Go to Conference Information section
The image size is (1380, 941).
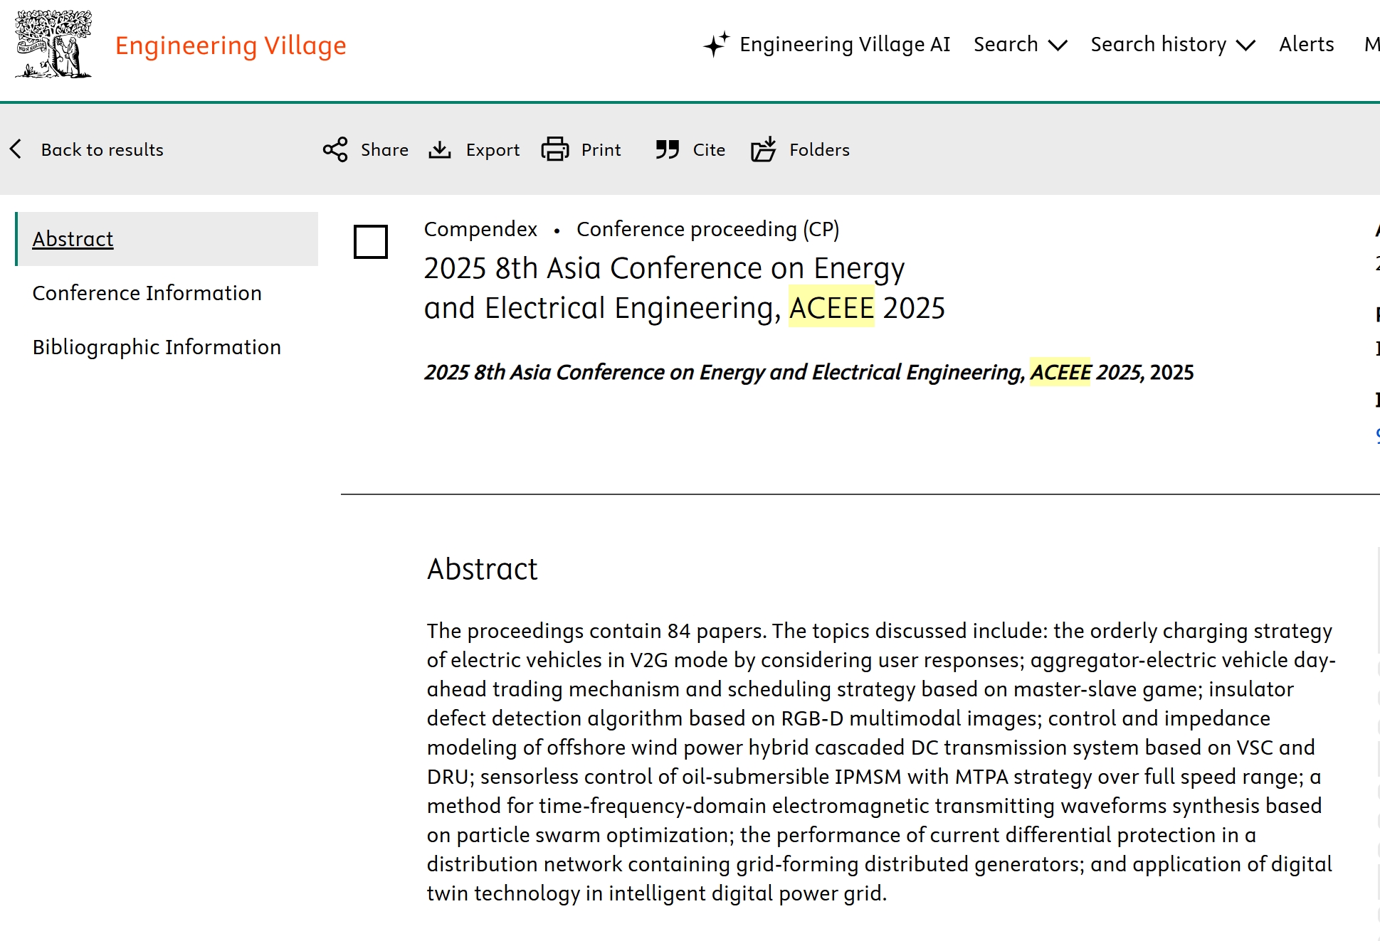click(147, 293)
